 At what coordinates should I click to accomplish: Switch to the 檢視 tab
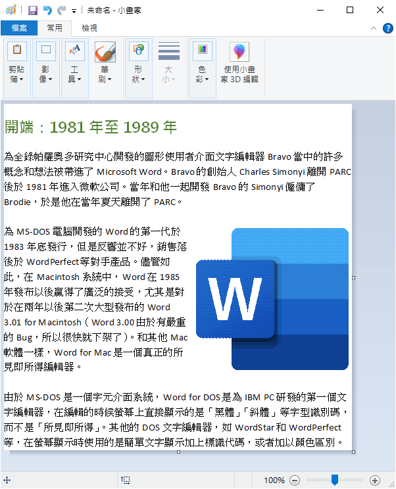click(89, 28)
